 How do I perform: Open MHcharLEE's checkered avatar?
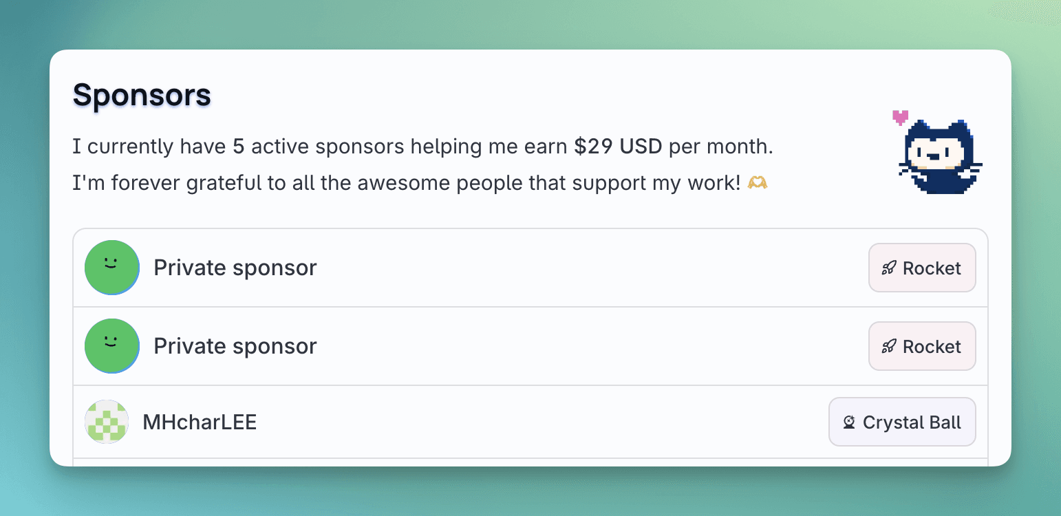pyautogui.click(x=107, y=422)
